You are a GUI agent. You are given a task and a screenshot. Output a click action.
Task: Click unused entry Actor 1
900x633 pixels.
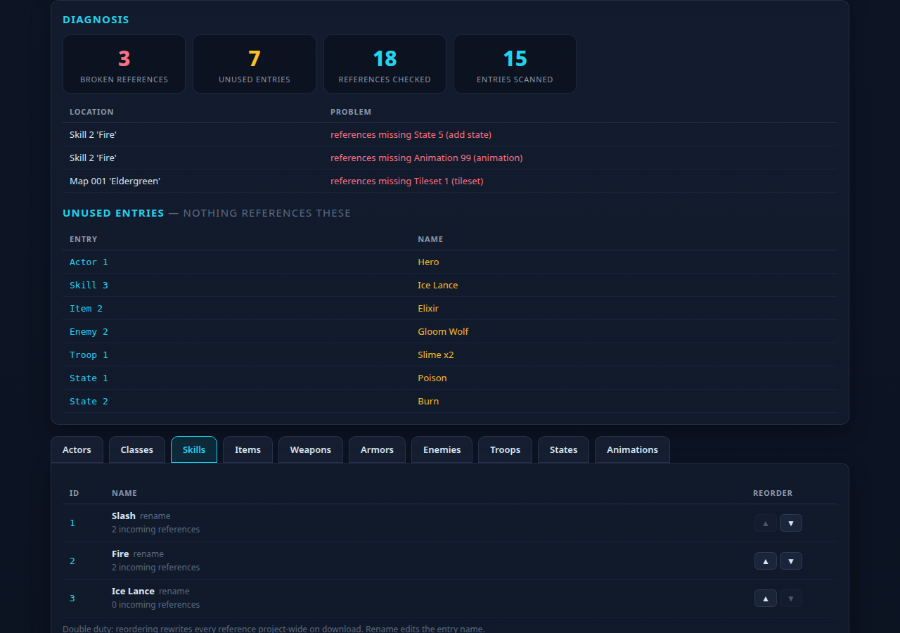[89, 262]
